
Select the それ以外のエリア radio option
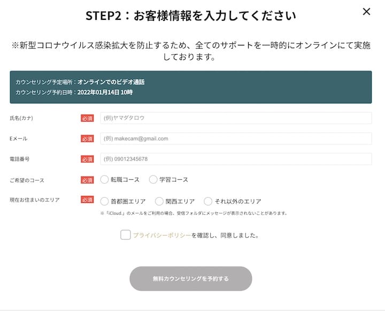pyautogui.click(x=208, y=201)
